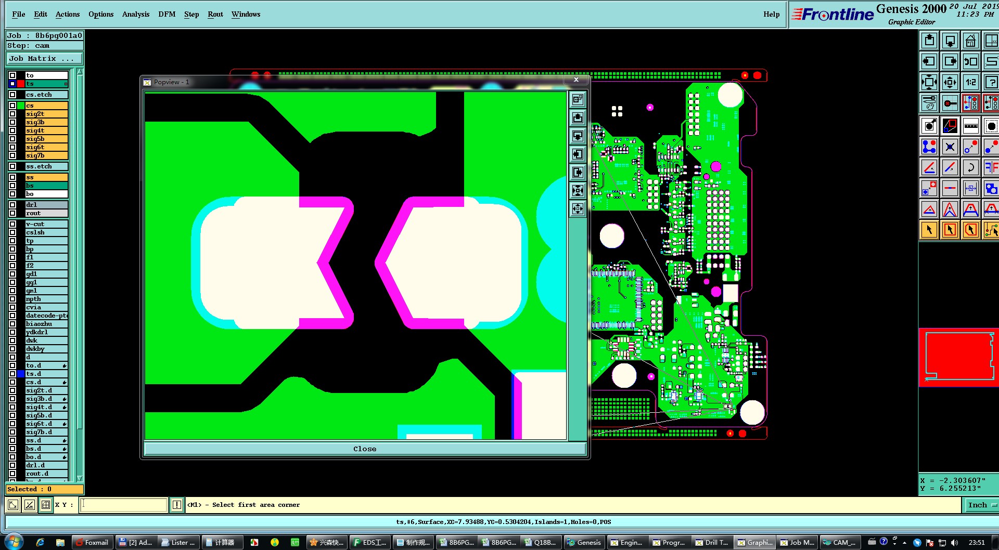Screen dimensions: 999x550
Task: Open the wrench and palette settings icon
Action: (x=929, y=103)
